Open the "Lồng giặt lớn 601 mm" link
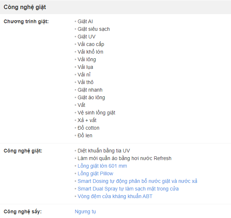Image resolution: width=231 pixels, height=218 pixels. (x=102, y=166)
